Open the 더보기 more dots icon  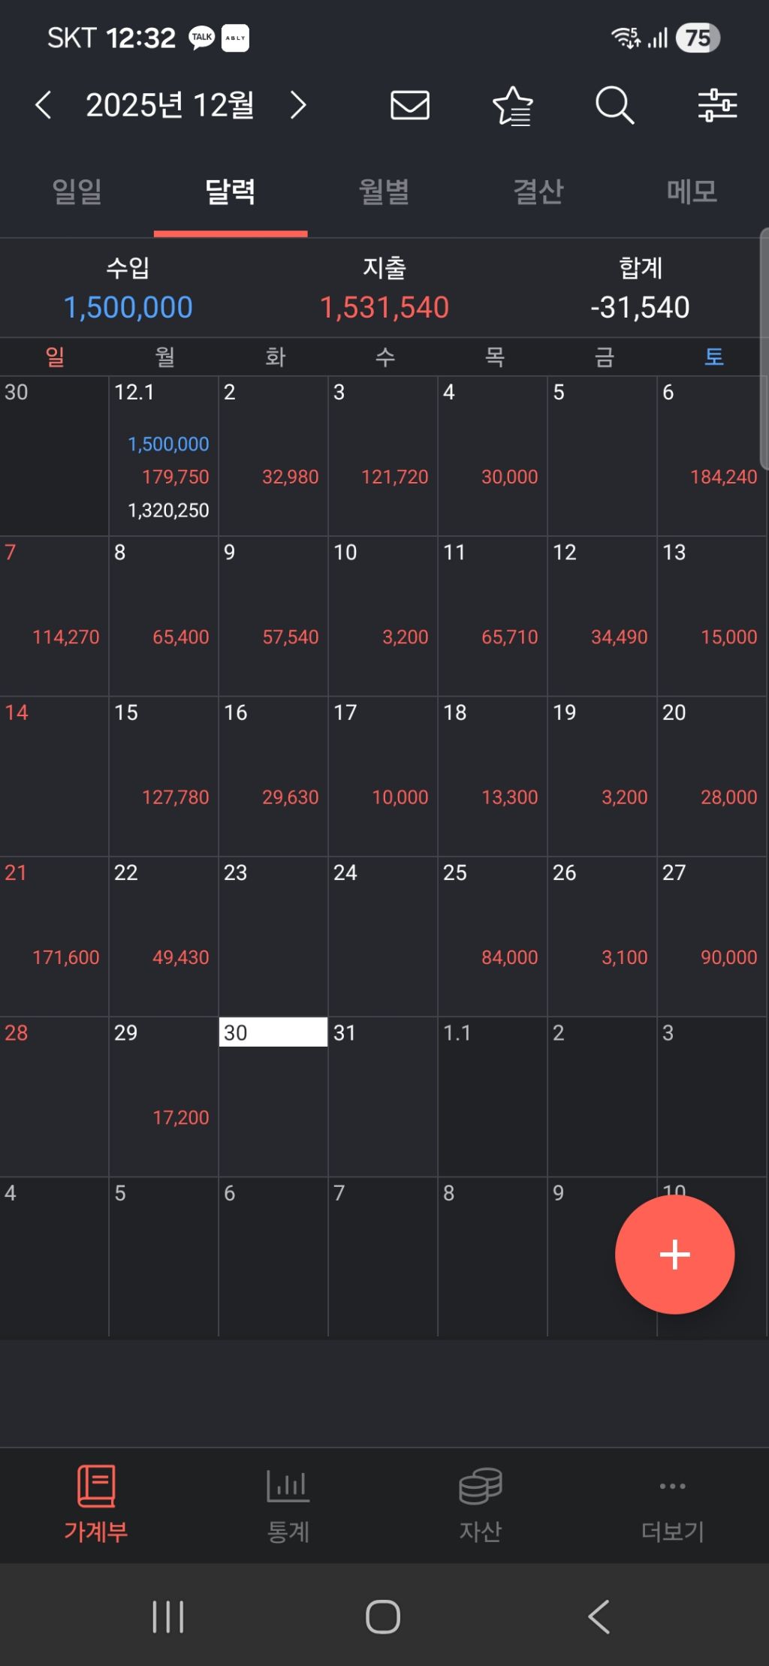click(672, 1485)
